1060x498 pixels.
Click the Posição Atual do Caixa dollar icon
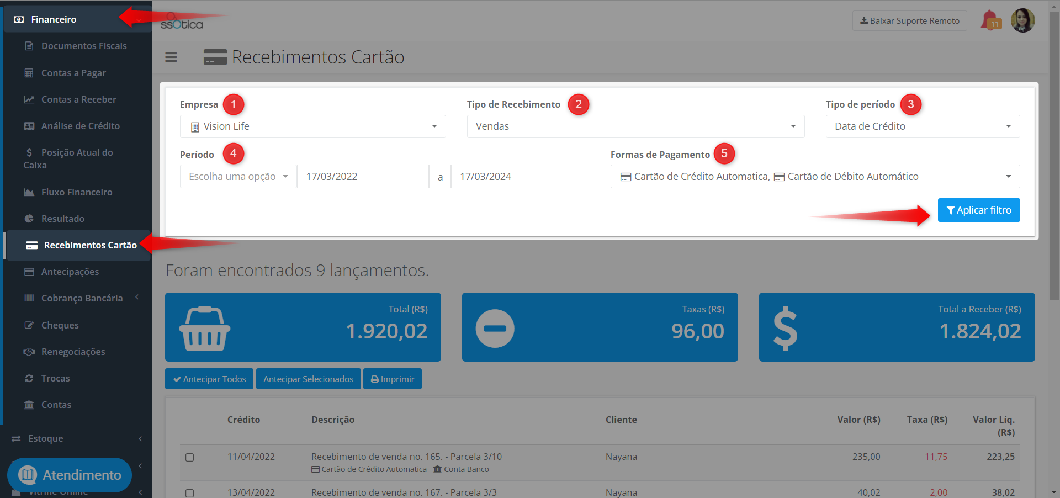coord(29,152)
